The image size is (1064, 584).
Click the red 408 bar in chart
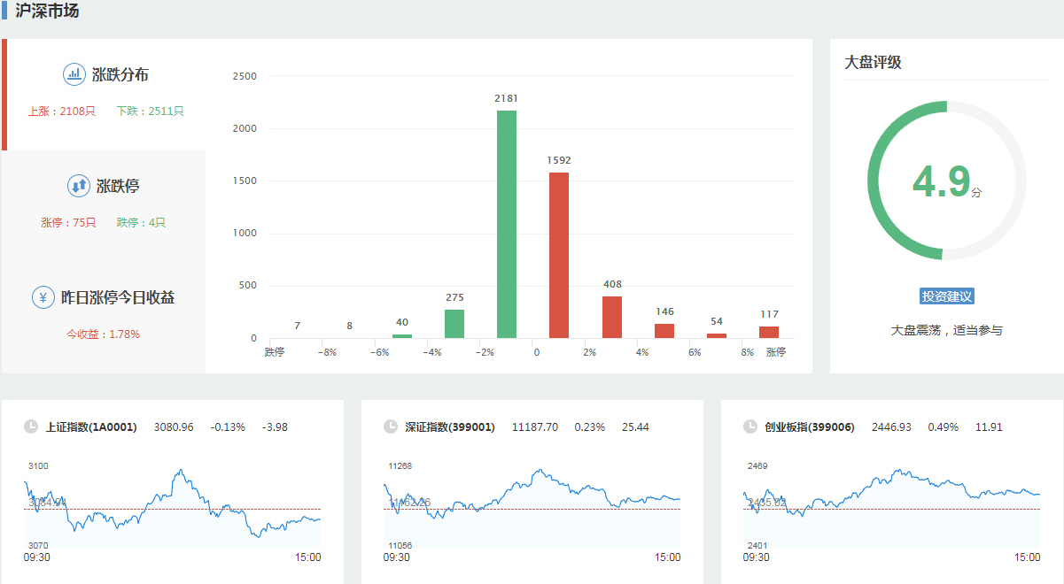pos(612,318)
